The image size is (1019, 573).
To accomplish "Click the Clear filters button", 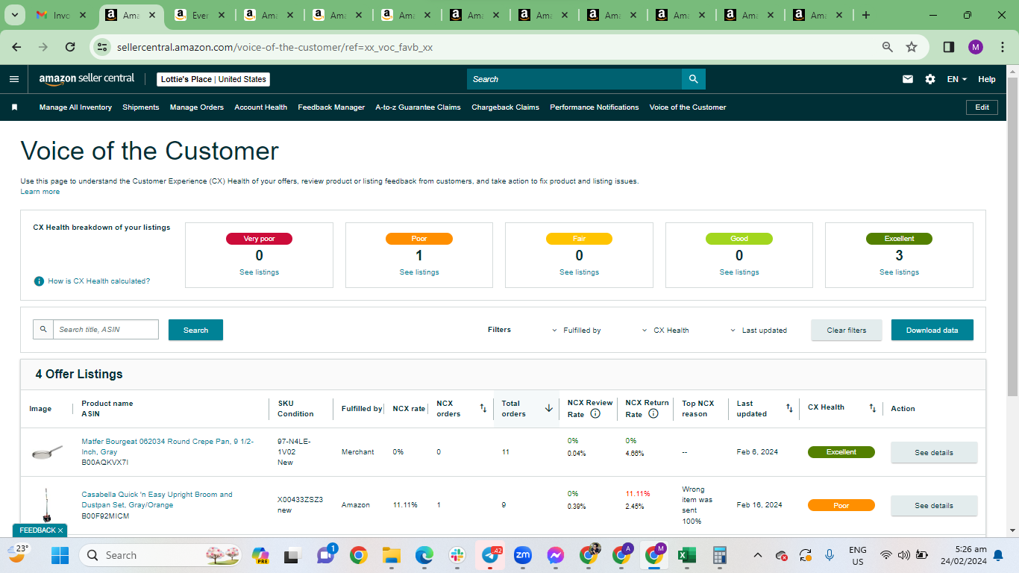I will 847,330.
